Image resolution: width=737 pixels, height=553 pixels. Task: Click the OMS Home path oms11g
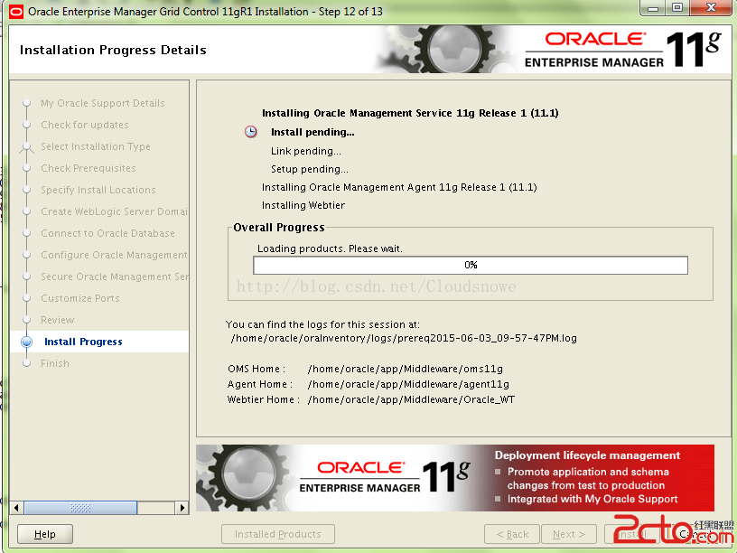point(406,369)
